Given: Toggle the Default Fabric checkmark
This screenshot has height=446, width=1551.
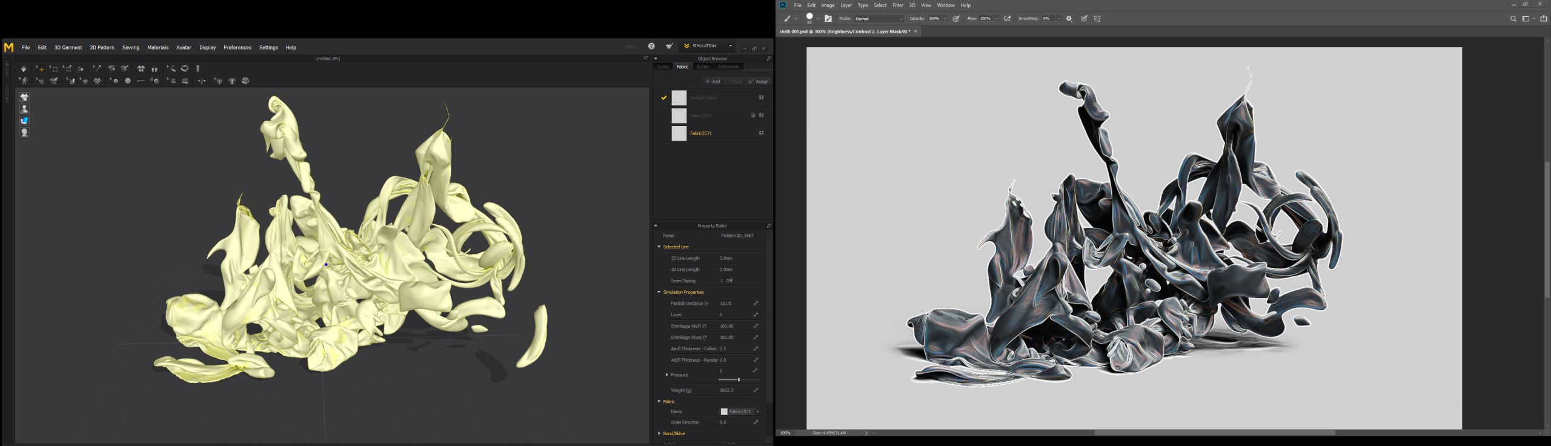Looking at the screenshot, I should (x=664, y=98).
